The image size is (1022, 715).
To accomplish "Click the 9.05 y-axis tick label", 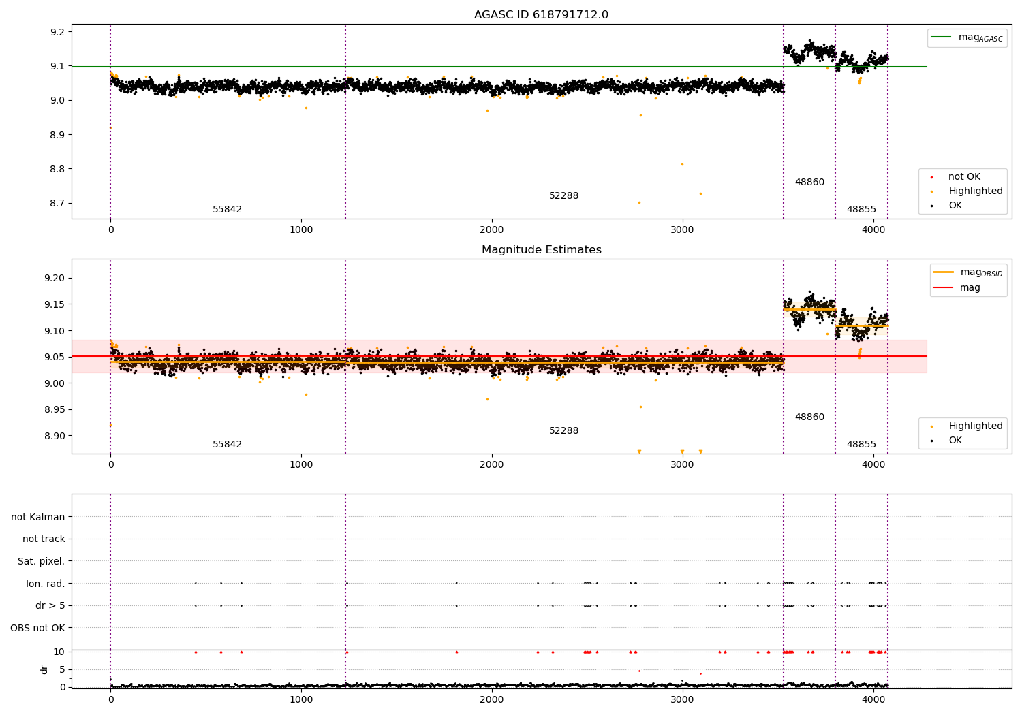I will pyautogui.click(x=55, y=357).
